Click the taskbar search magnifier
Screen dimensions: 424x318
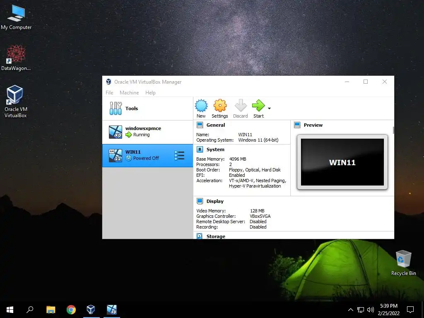point(30,310)
